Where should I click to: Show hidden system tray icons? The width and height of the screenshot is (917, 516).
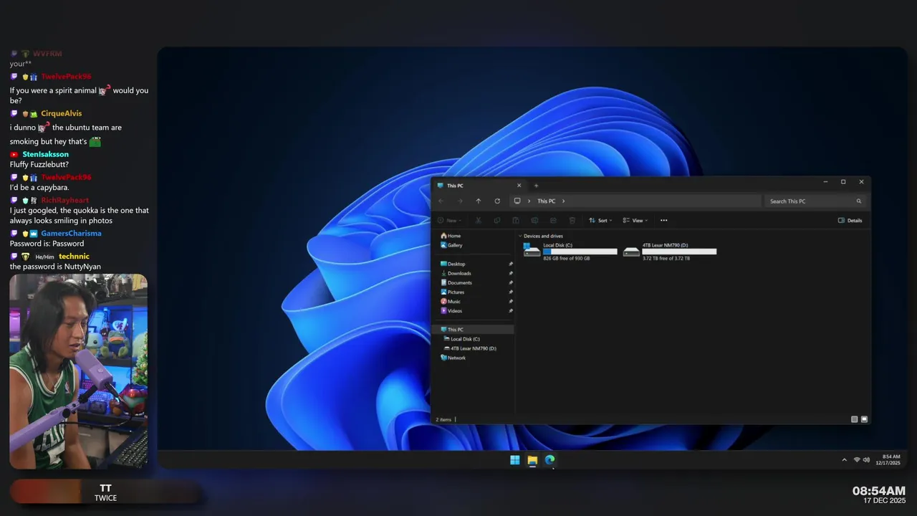[x=844, y=460]
